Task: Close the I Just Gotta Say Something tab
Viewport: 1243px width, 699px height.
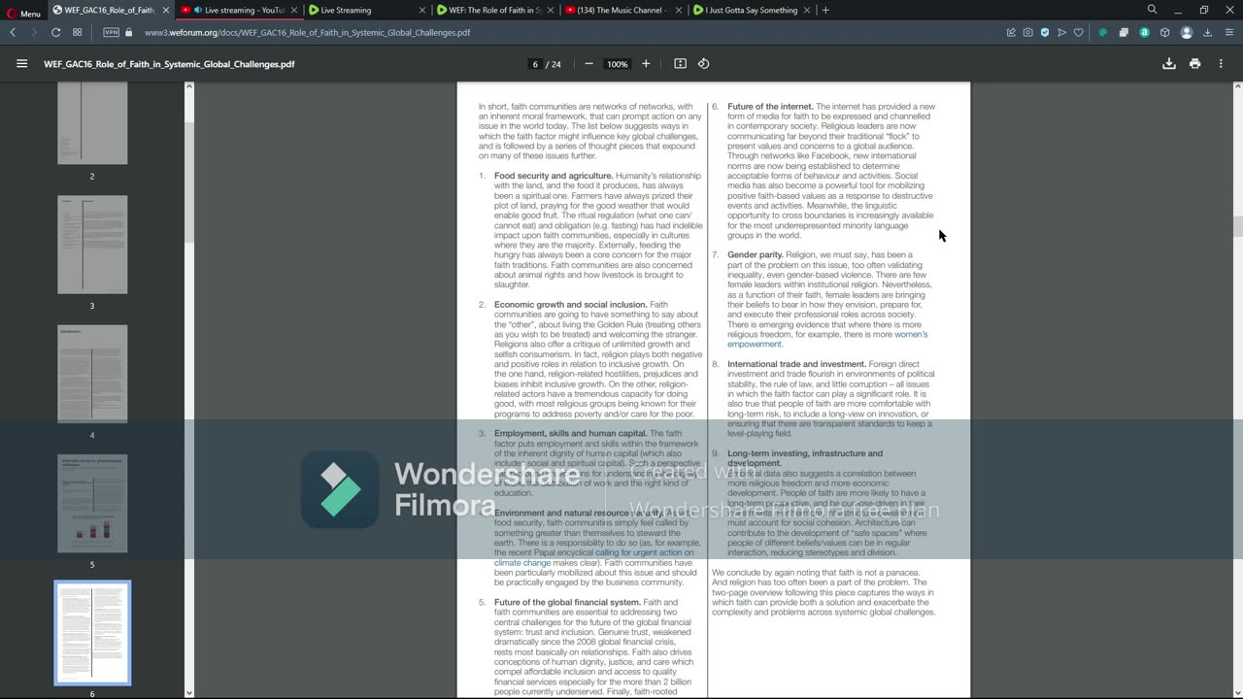Action: (806, 10)
